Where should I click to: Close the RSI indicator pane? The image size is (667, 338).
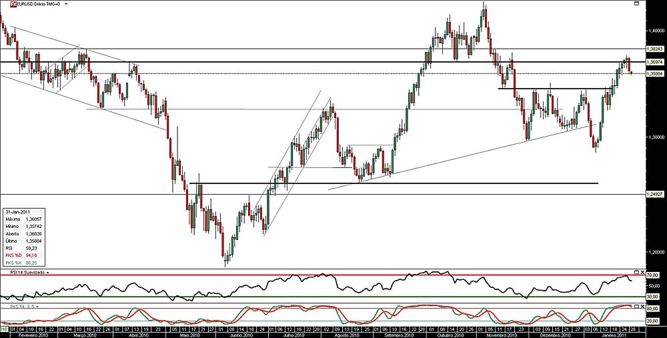pyautogui.click(x=642, y=272)
